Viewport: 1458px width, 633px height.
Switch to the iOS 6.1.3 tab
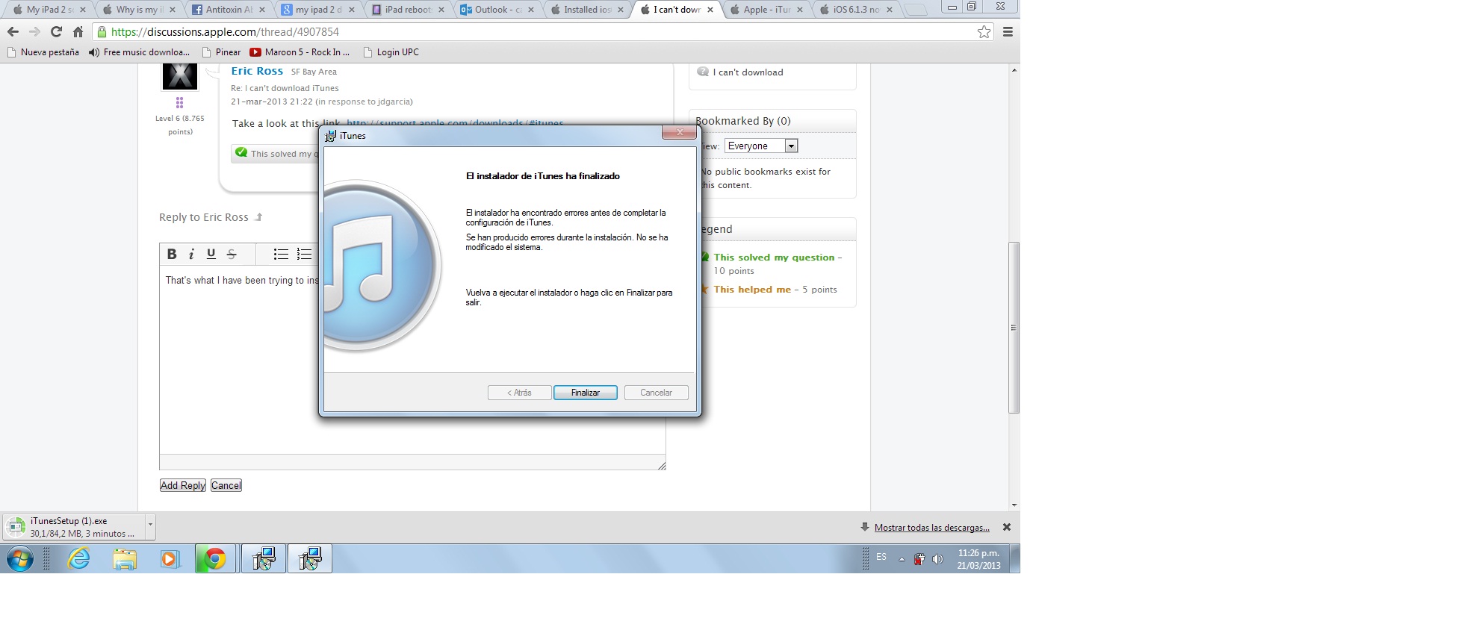click(x=856, y=10)
